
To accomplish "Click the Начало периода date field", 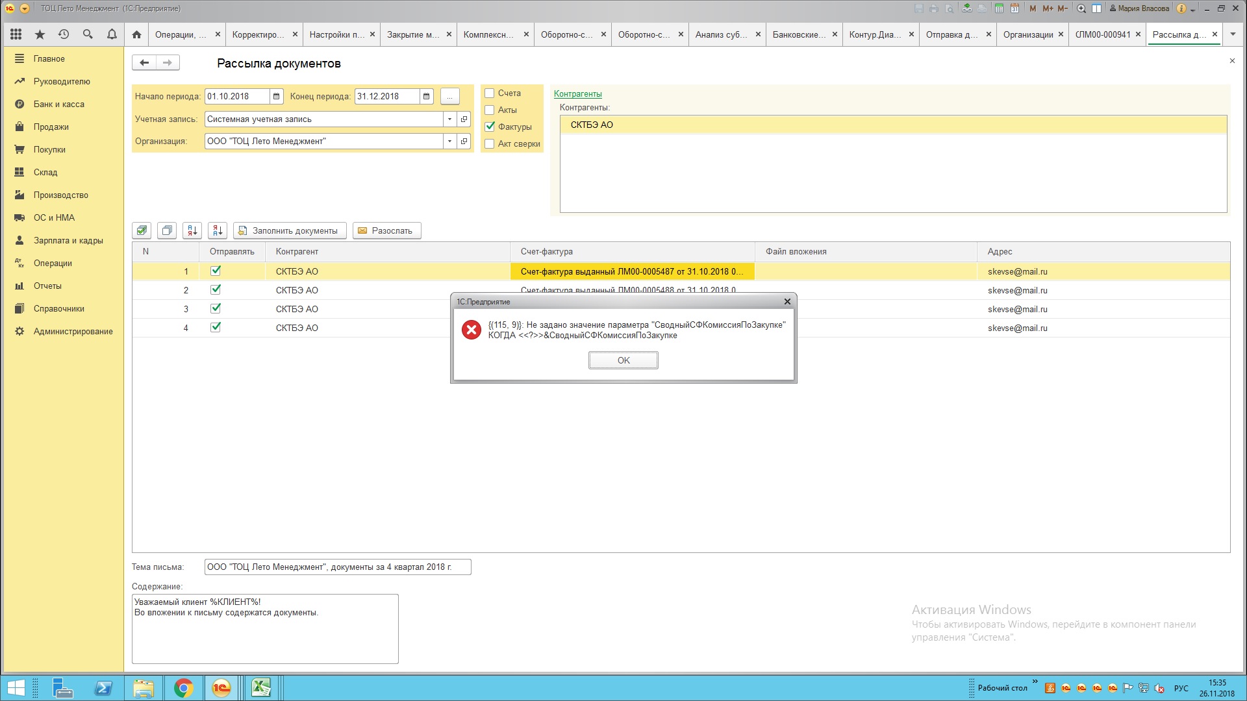I will tap(237, 97).
